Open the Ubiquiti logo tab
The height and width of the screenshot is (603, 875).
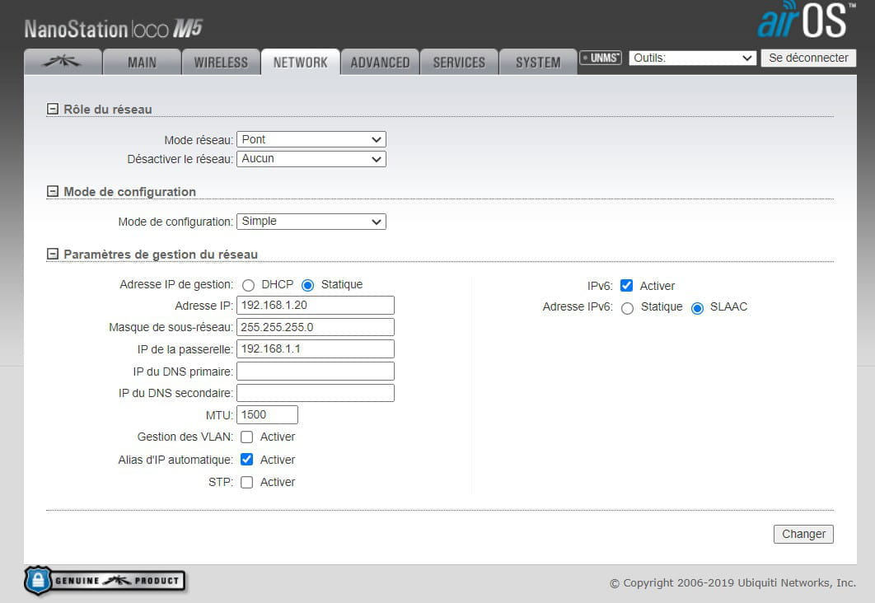pyautogui.click(x=63, y=62)
